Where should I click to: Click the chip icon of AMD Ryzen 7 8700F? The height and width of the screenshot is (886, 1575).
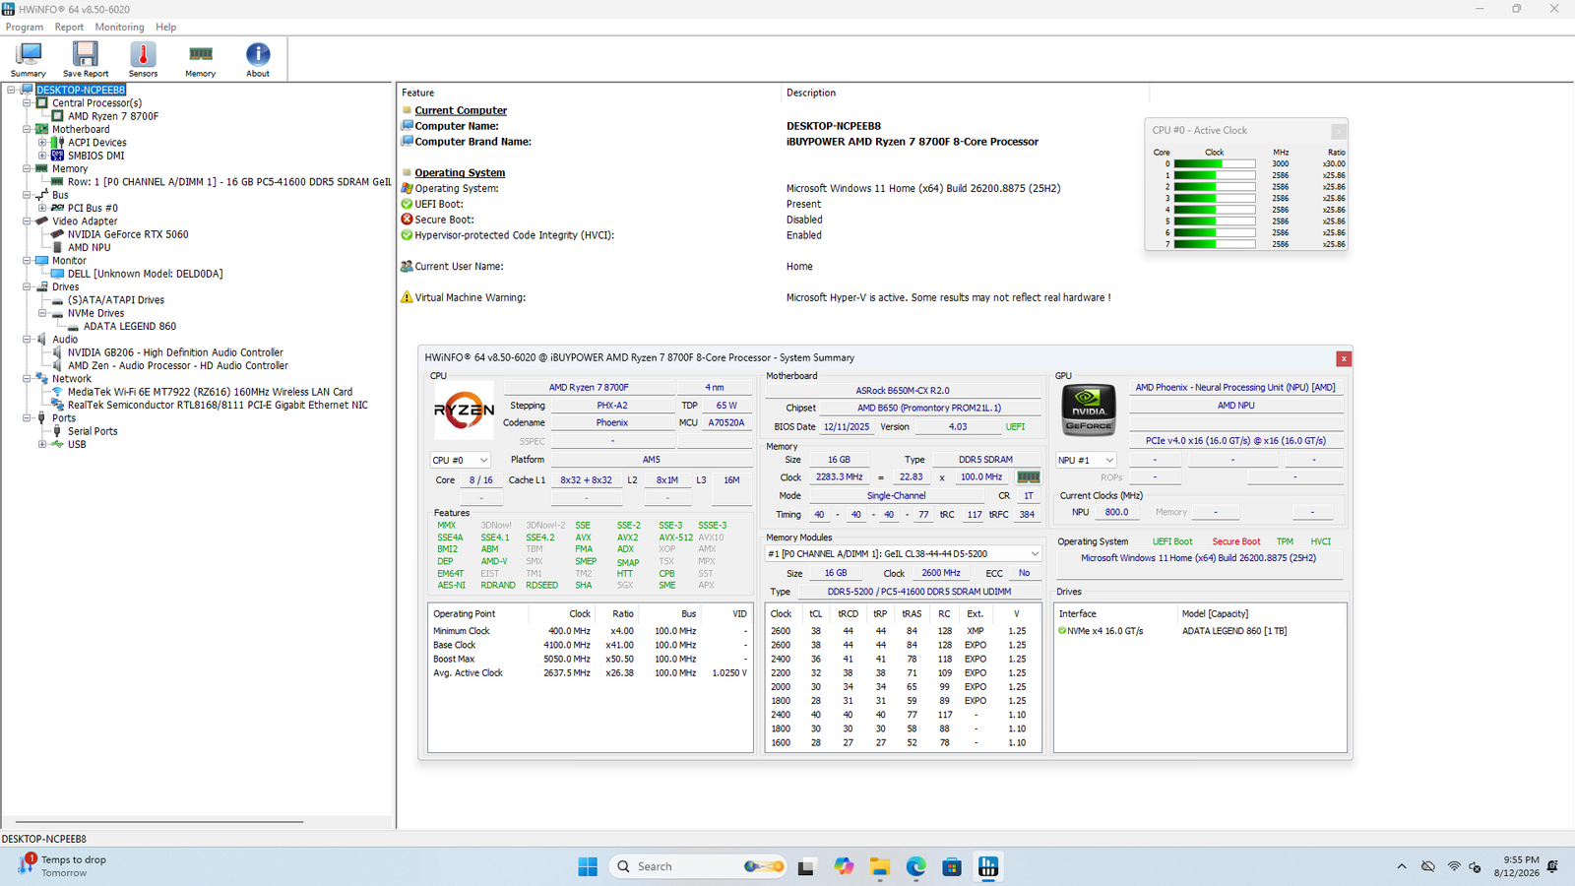(58, 116)
